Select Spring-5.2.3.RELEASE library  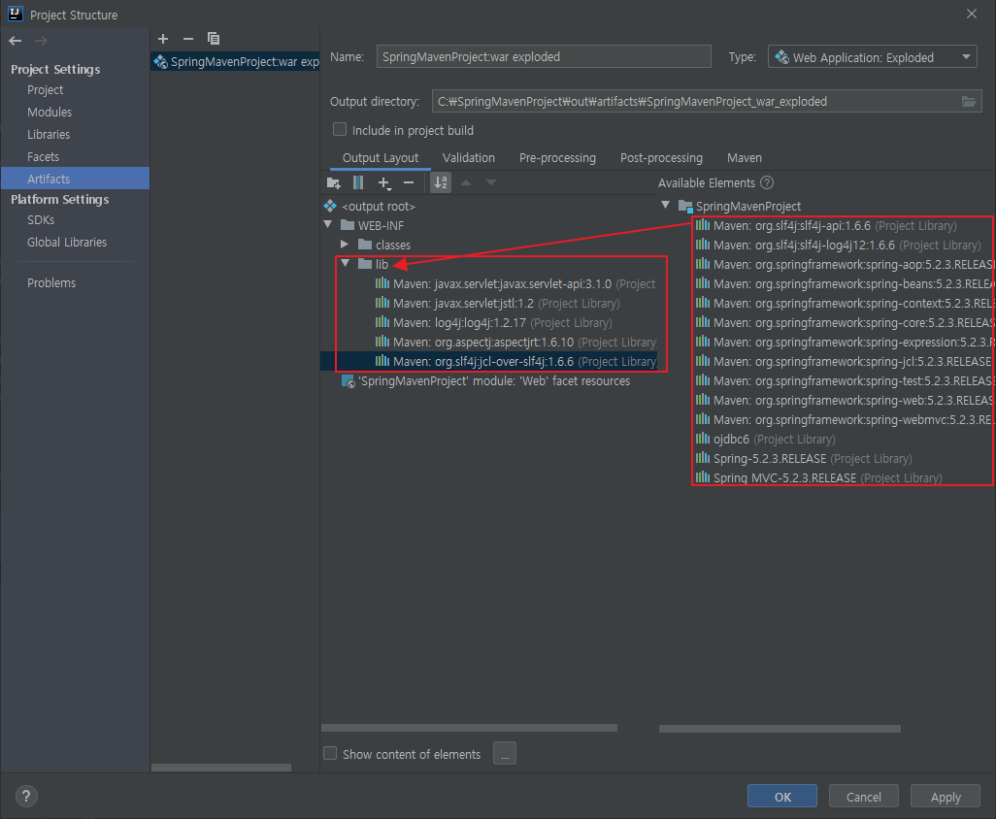[804, 458]
